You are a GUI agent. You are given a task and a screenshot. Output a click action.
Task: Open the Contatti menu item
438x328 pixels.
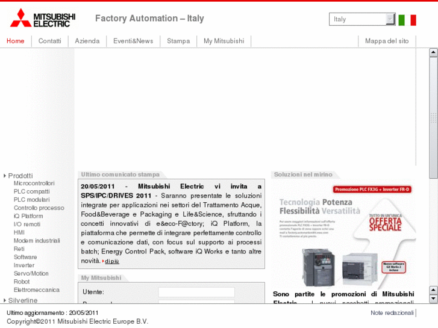(50, 41)
